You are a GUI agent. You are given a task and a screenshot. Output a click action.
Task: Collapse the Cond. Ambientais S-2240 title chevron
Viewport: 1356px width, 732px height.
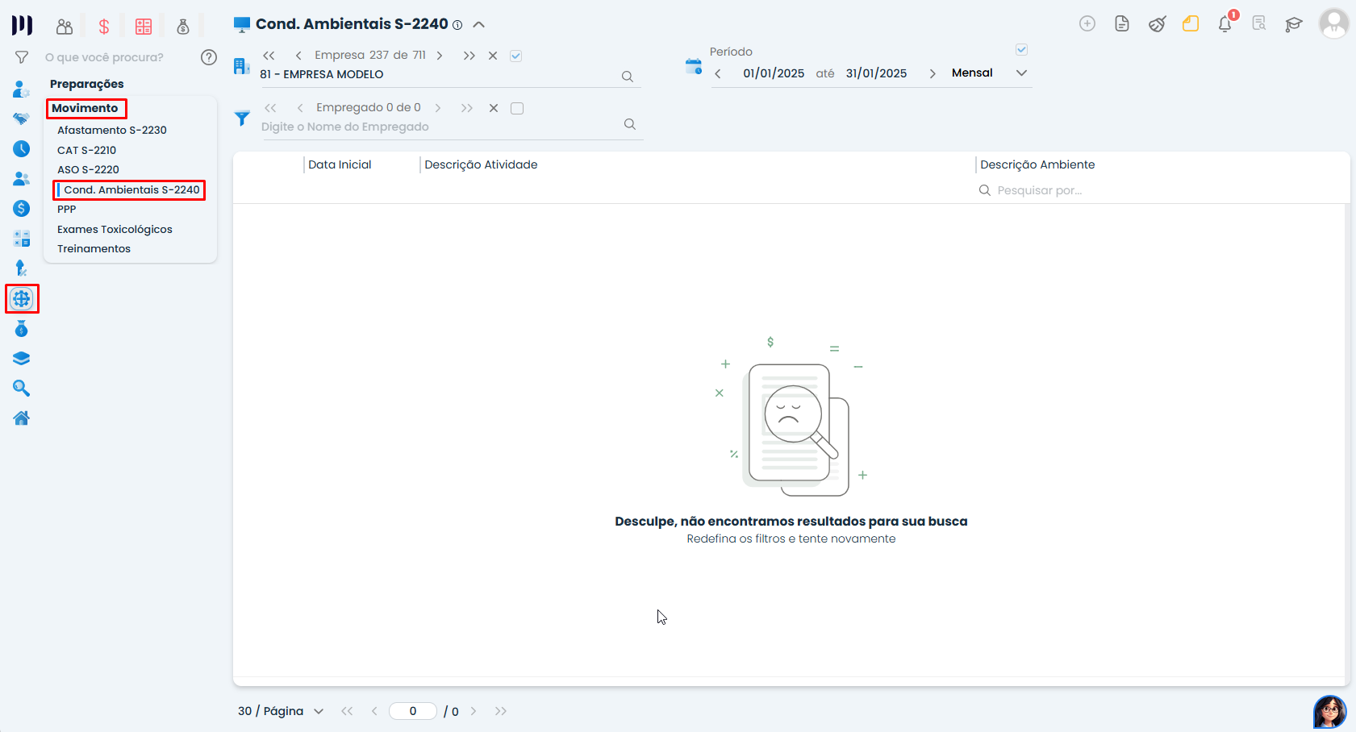click(x=478, y=25)
